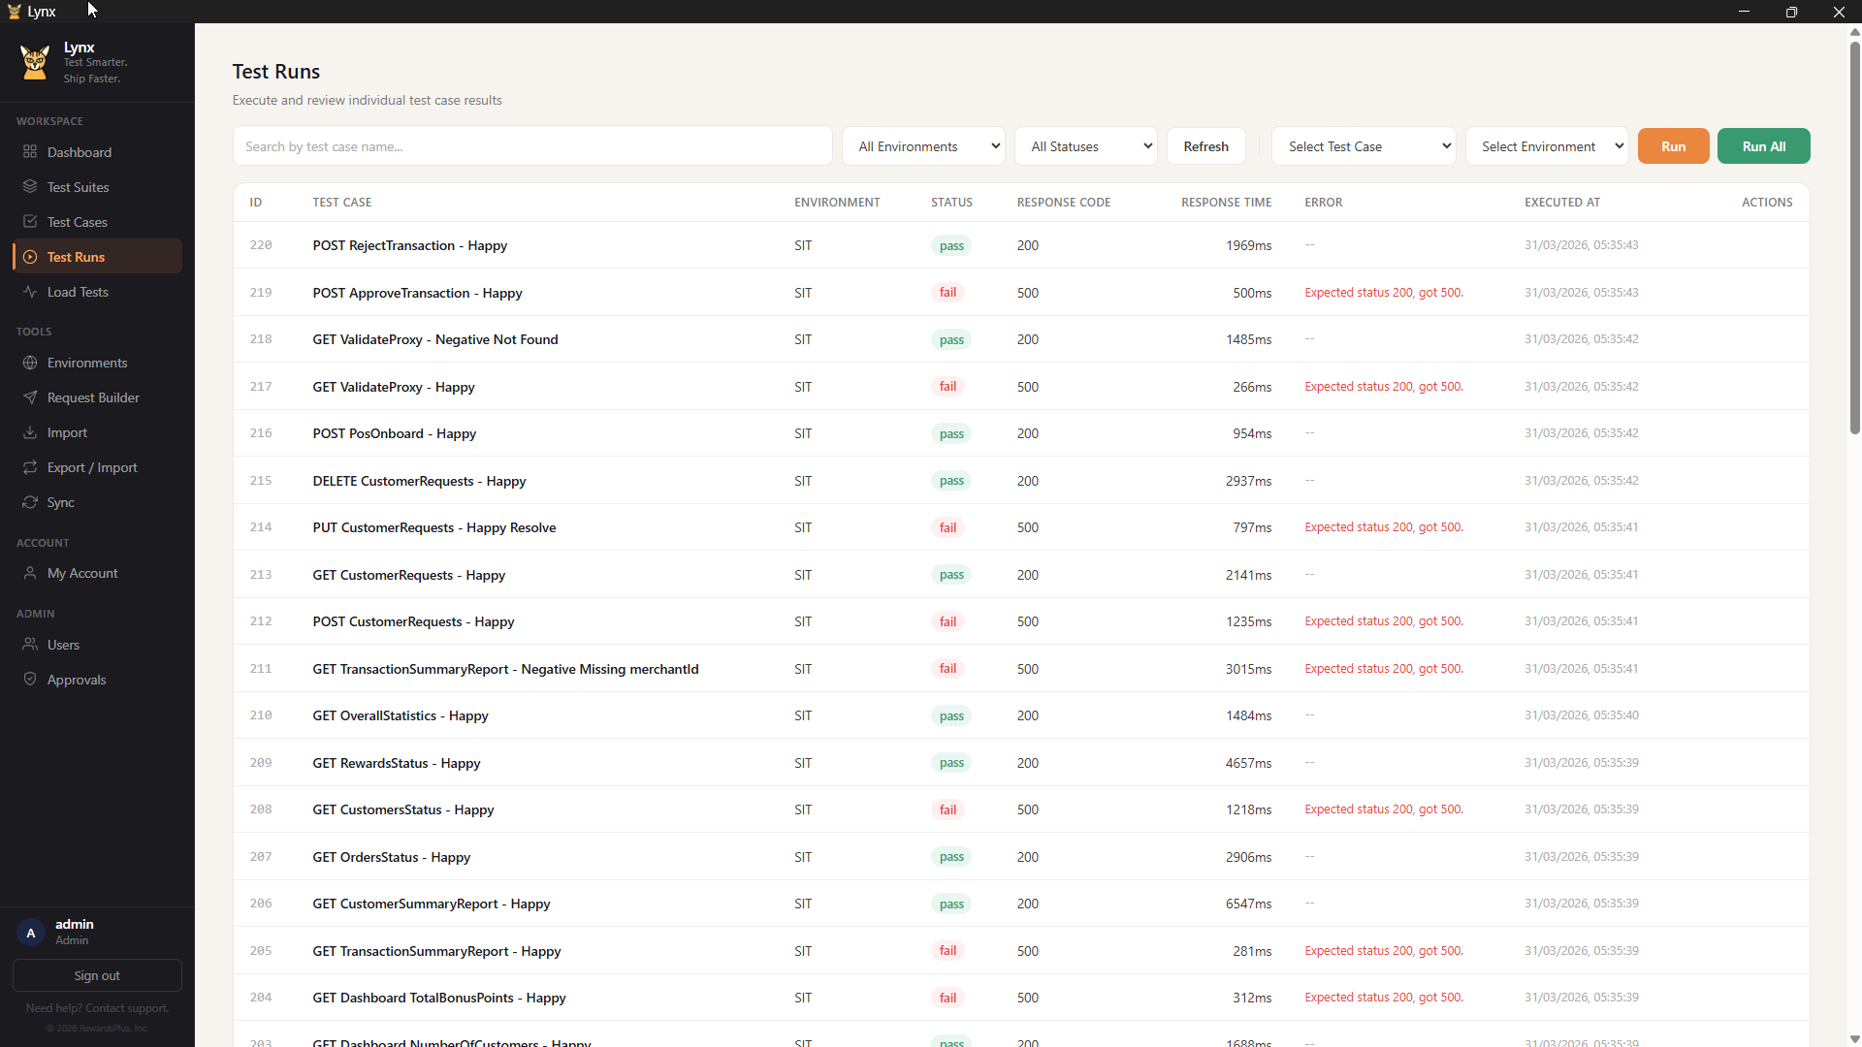
Task: Open Export / Import menu item
Action: [x=92, y=467]
